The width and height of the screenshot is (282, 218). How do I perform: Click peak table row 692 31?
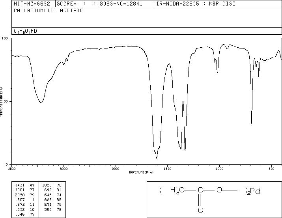pyautogui.click(x=53, y=190)
